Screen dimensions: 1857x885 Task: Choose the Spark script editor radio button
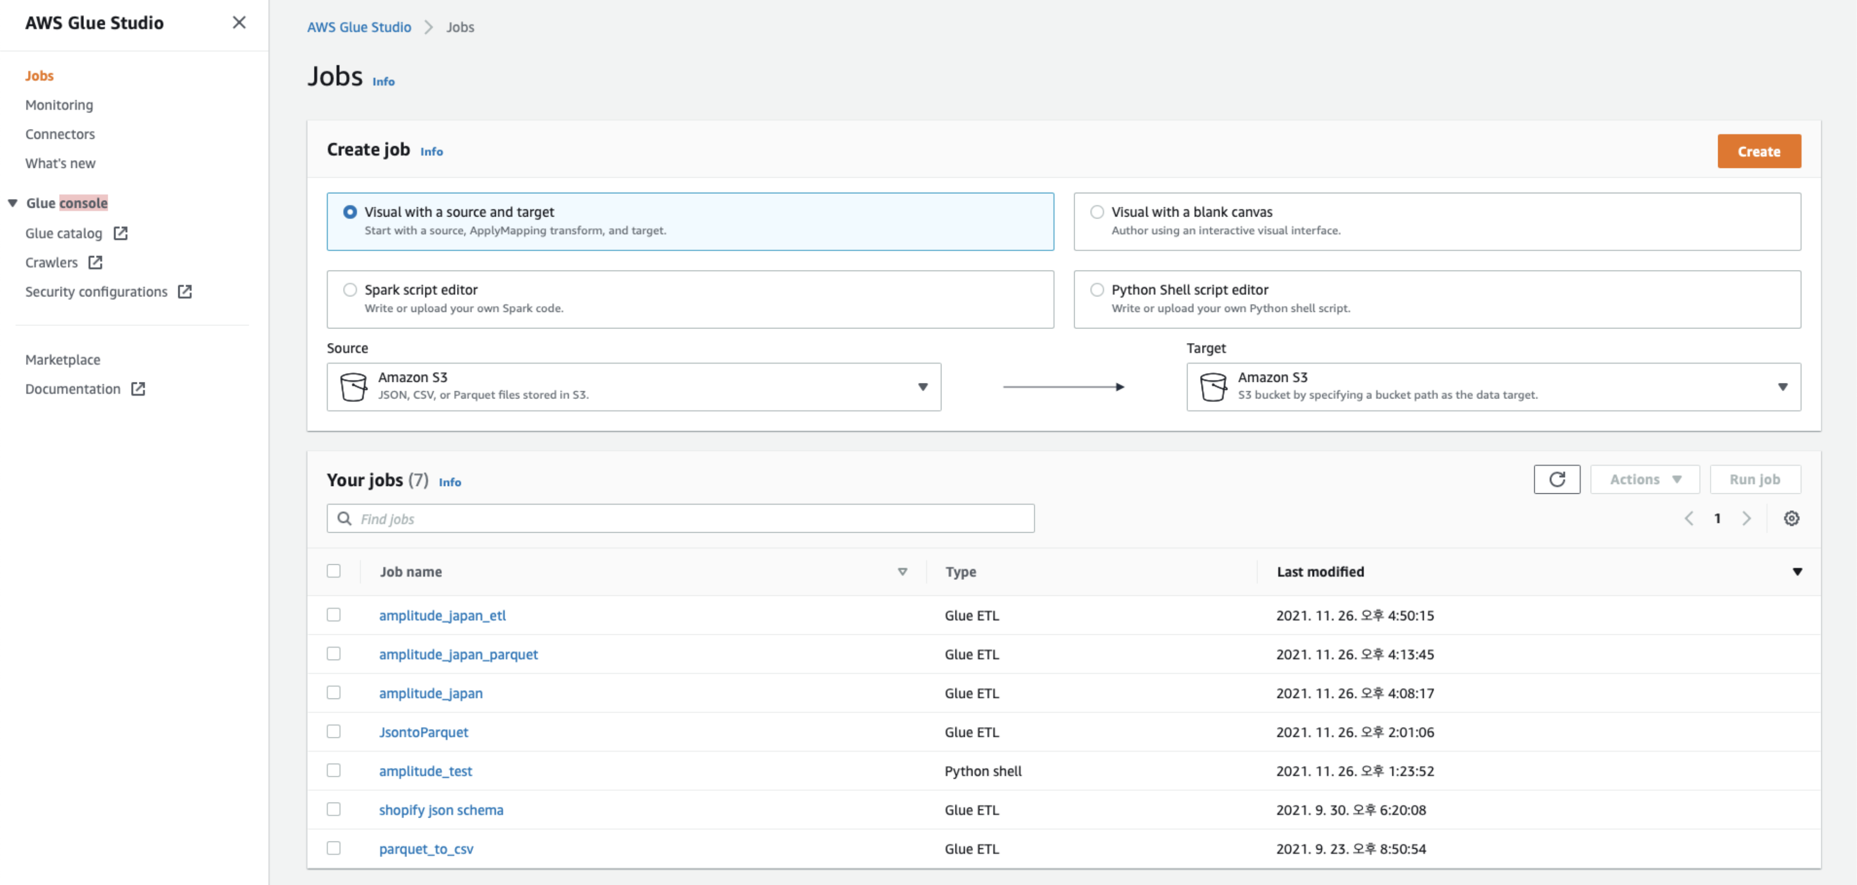(x=350, y=290)
